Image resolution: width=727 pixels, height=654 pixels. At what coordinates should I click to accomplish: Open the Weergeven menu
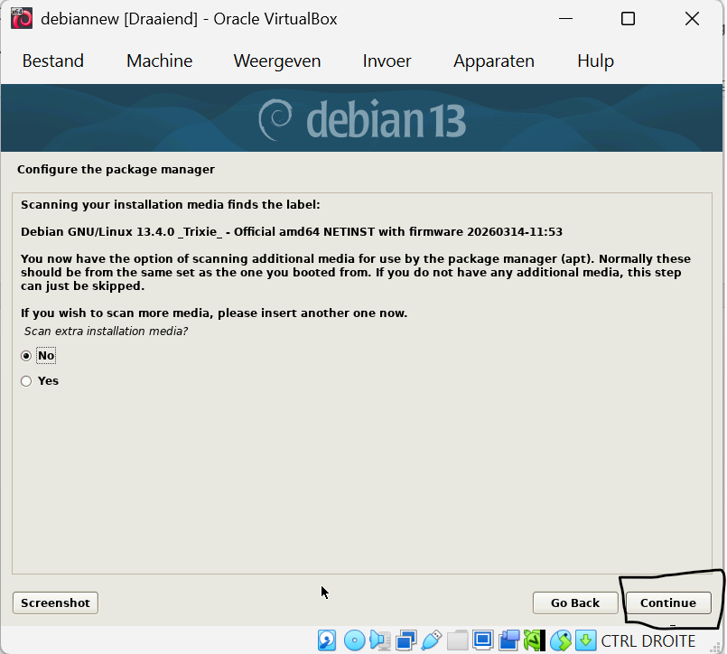[276, 61]
